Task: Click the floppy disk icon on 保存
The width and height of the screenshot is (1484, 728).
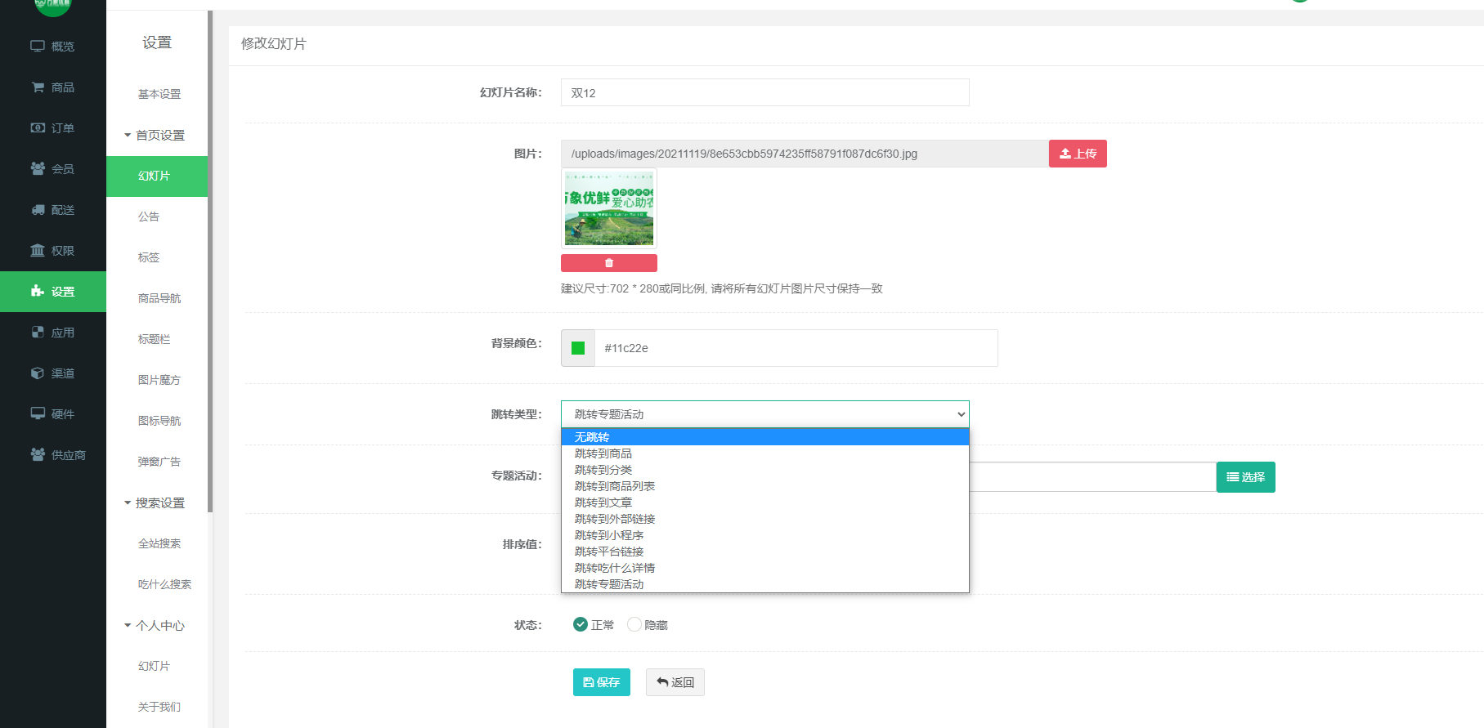Action: [588, 682]
